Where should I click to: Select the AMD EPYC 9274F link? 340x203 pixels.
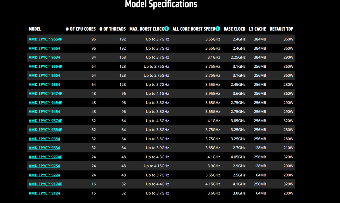pyautogui.click(x=45, y=157)
